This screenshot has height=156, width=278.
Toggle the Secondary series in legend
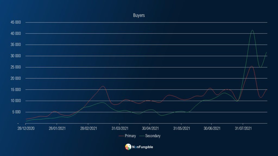click(153, 136)
